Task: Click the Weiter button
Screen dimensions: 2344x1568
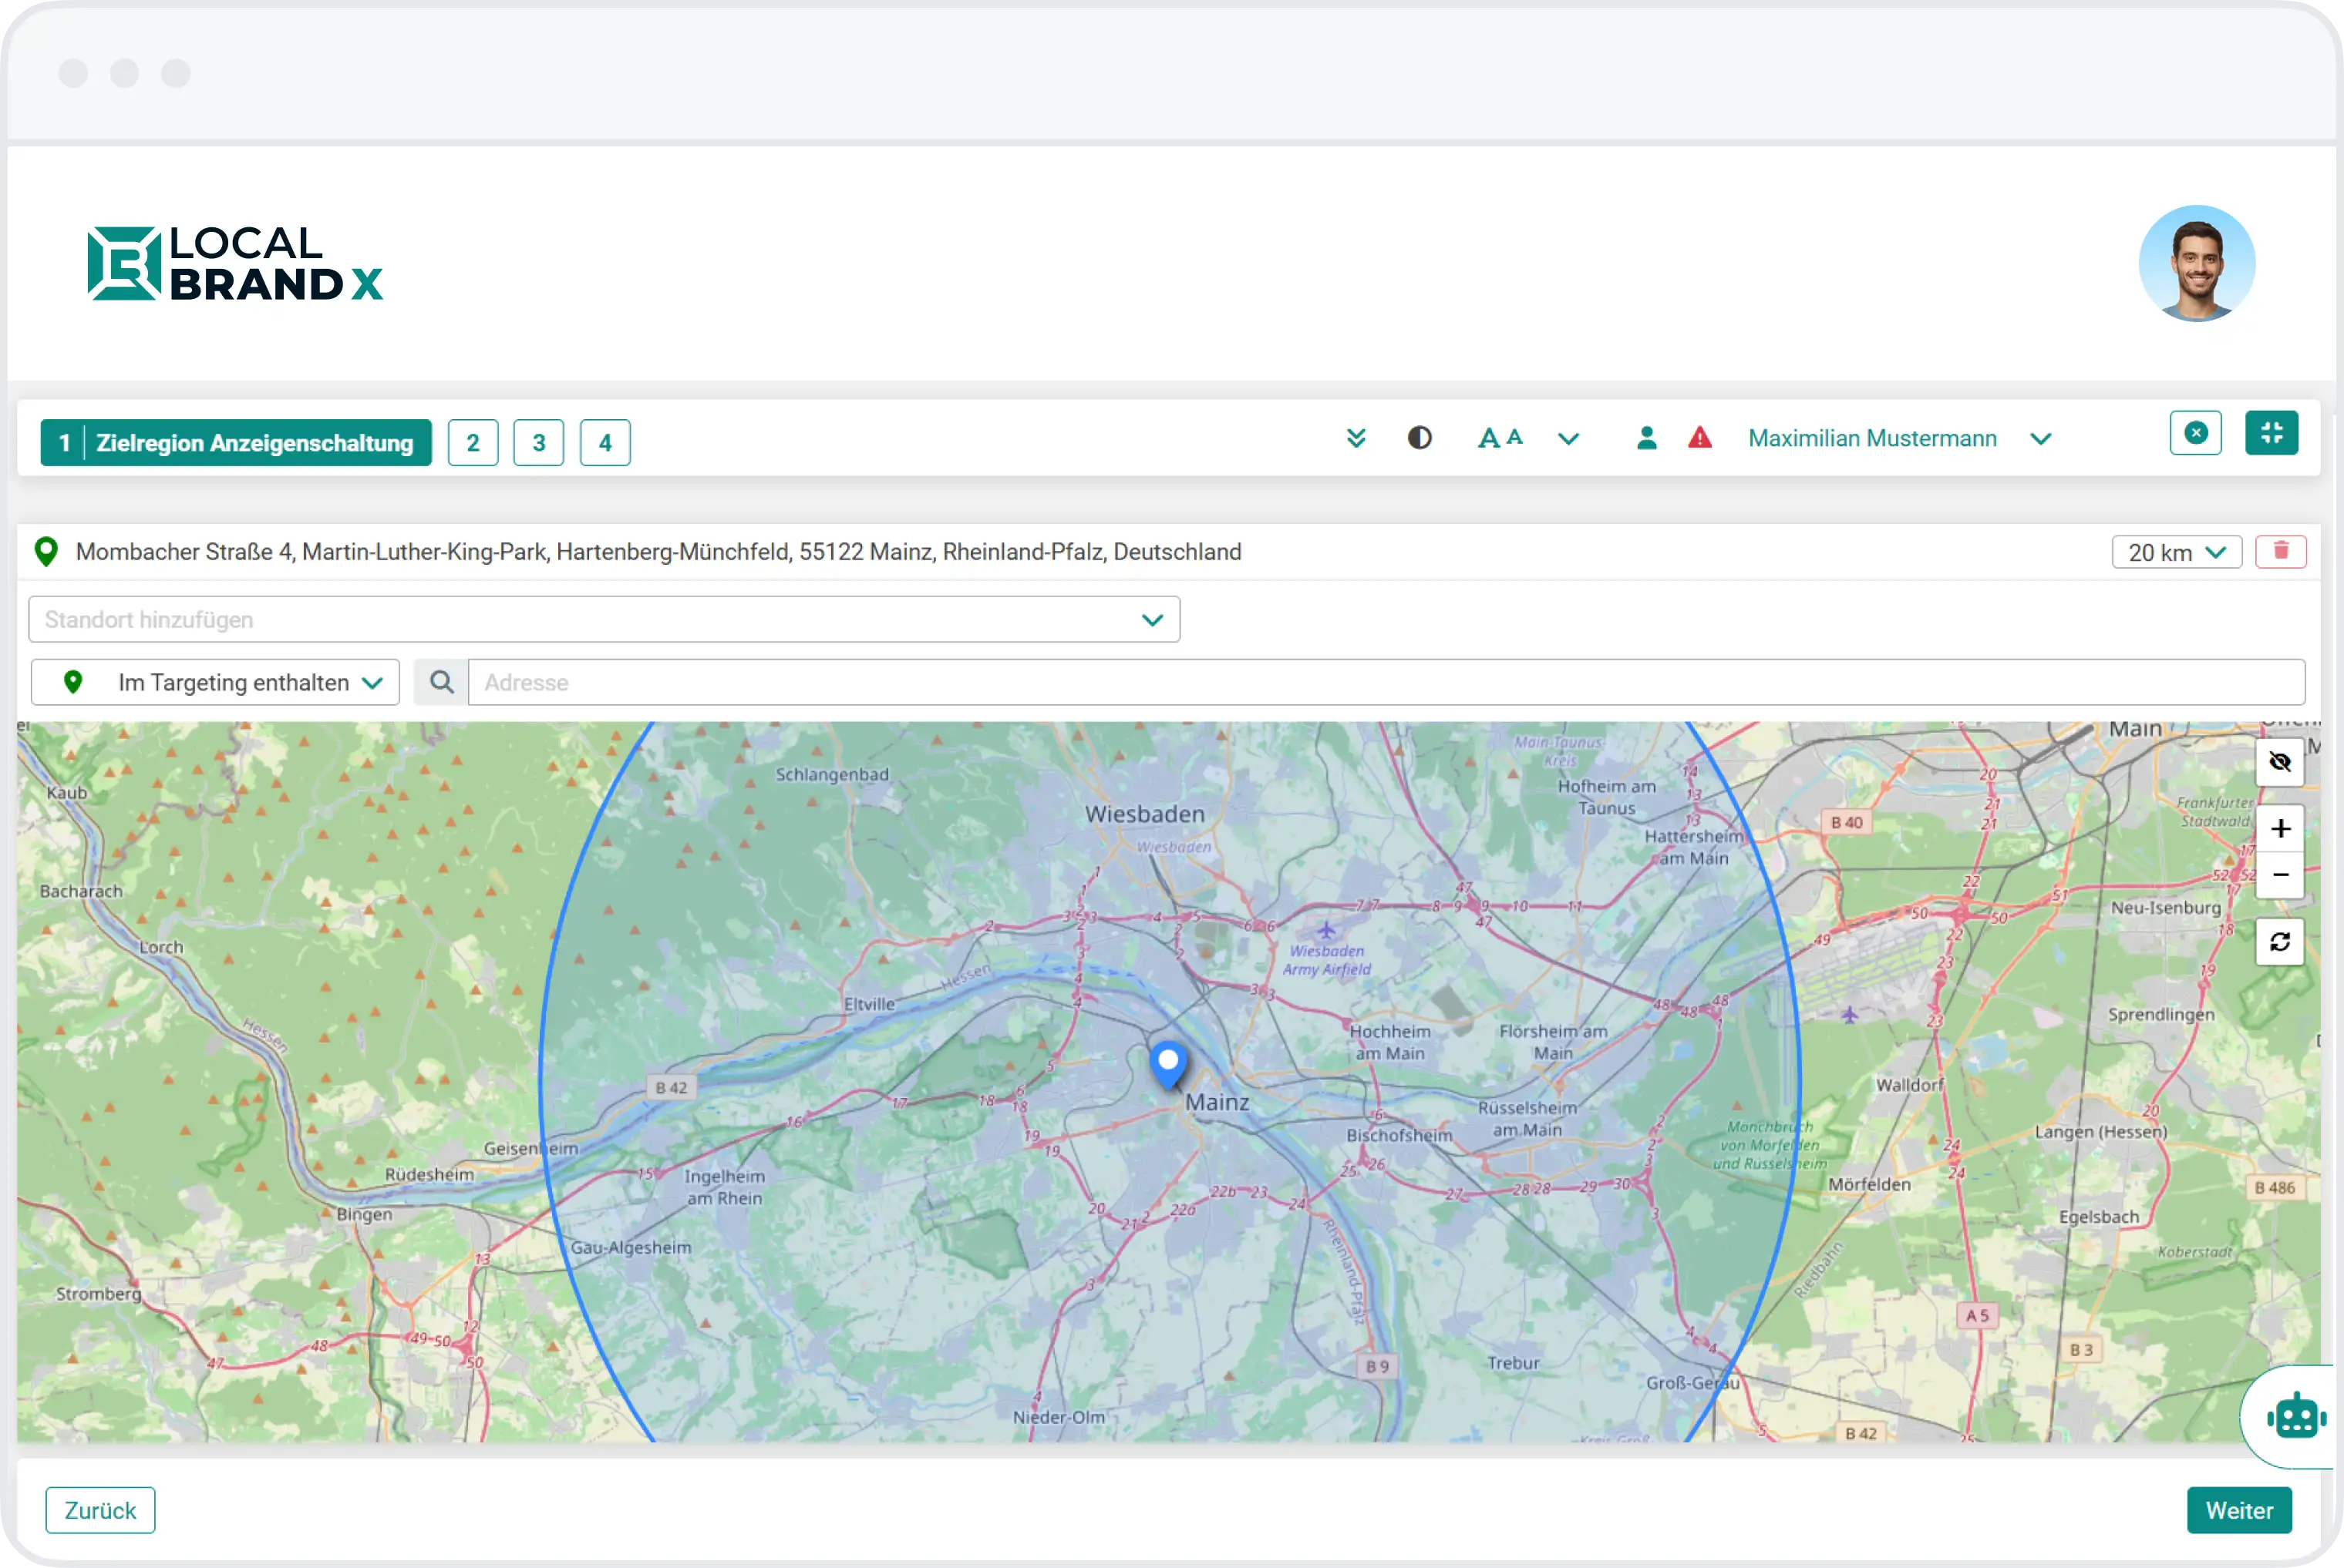Action: (2238, 1510)
